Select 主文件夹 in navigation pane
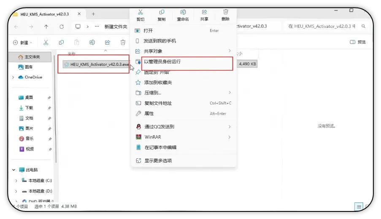This screenshot has width=381, height=219. tap(30, 57)
